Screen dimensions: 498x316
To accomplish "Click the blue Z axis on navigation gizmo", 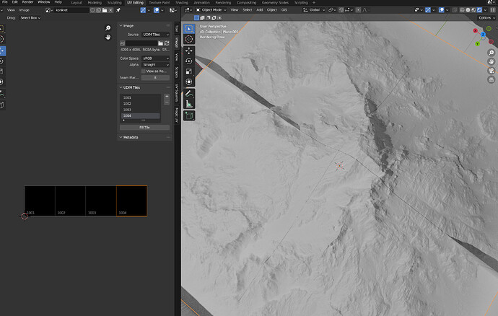I will pyautogui.click(x=483, y=34).
